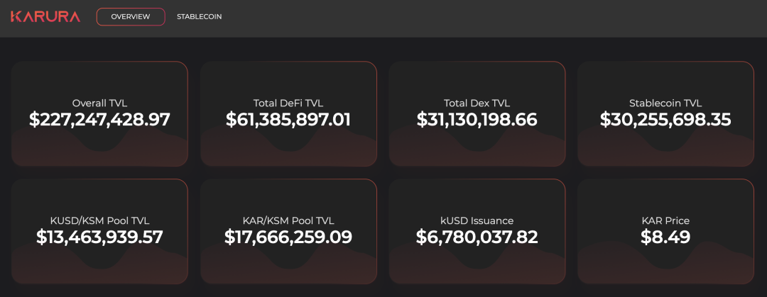
Task: Select the $8.49 price value
Action: pos(665,237)
